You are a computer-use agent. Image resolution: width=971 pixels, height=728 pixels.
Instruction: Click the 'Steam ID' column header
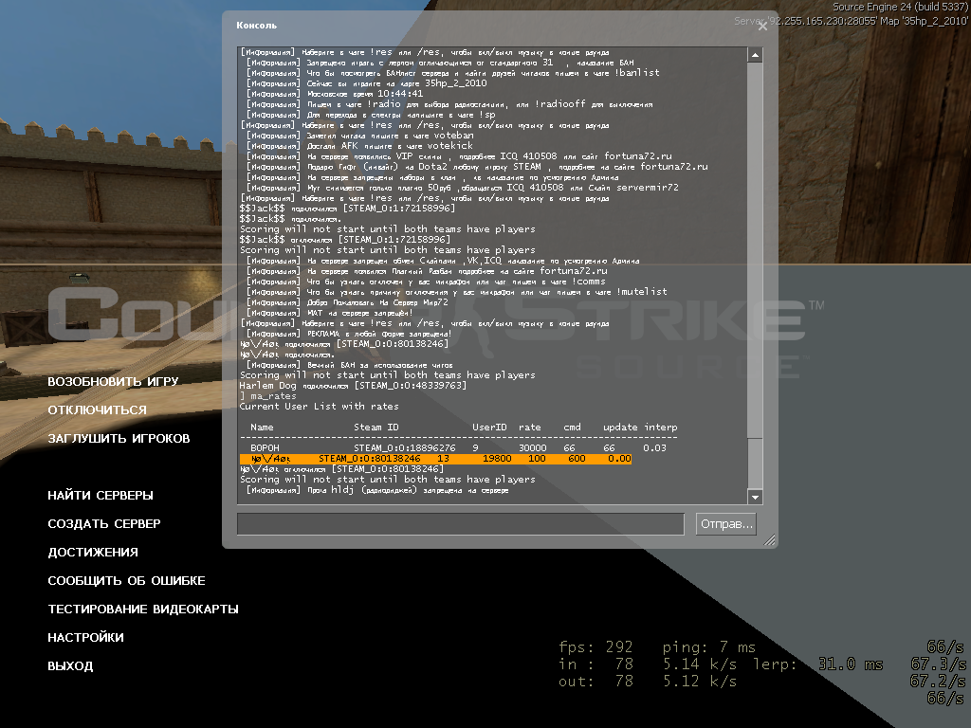pyautogui.click(x=376, y=428)
